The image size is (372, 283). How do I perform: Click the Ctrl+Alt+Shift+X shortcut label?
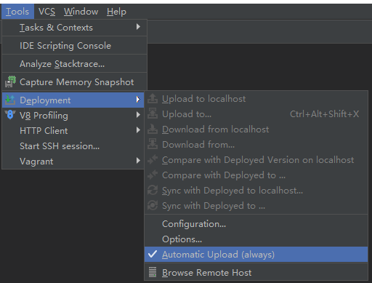tap(325, 114)
